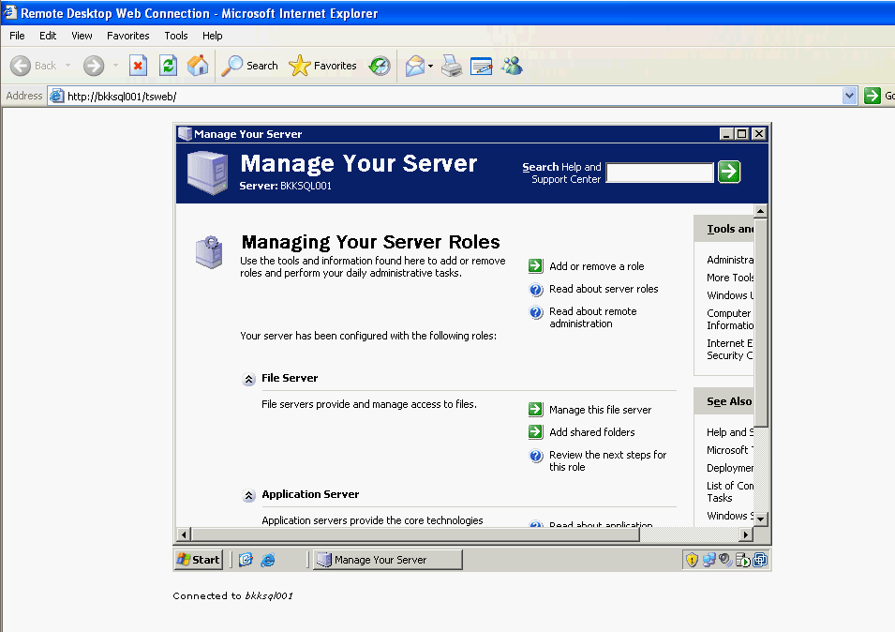Click the green arrow beside Add or remove a role

[x=535, y=266]
